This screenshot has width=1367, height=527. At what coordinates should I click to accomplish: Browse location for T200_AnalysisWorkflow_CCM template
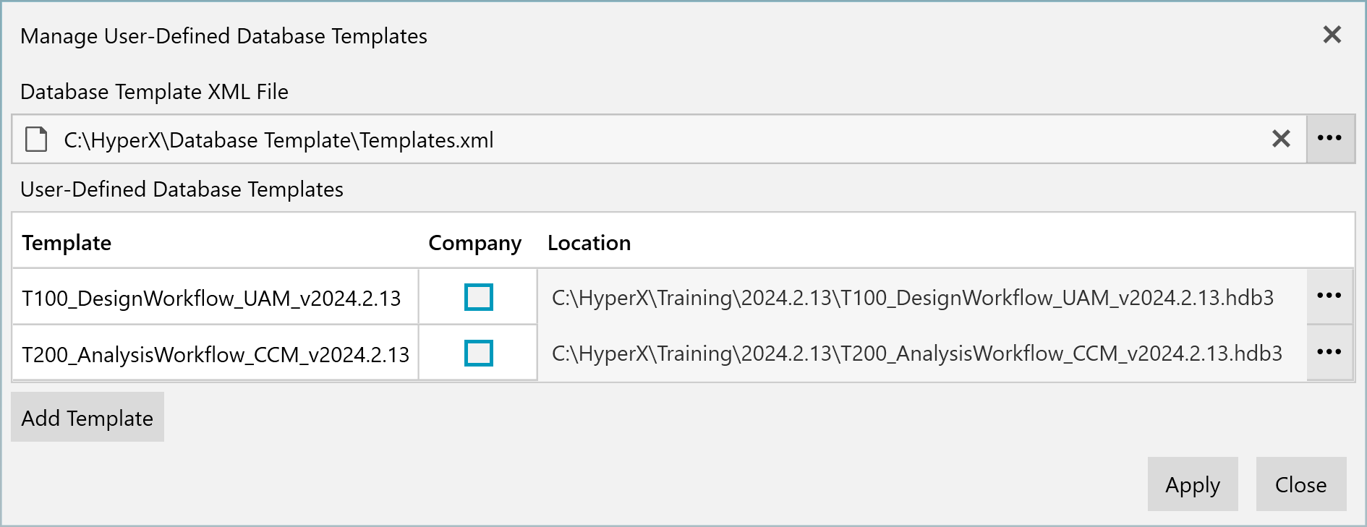[x=1329, y=353]
